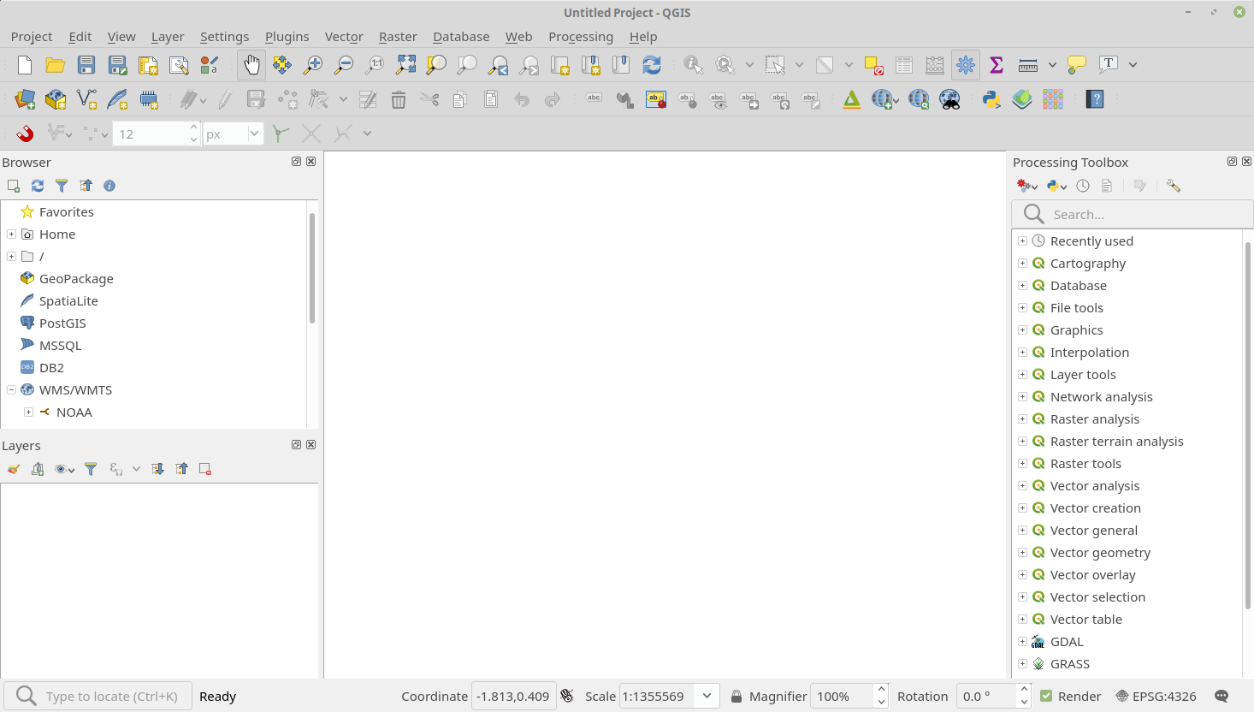Click the Type to locate field
The width and height of the screenshot is (1254, 712).
tap(98, 697)
